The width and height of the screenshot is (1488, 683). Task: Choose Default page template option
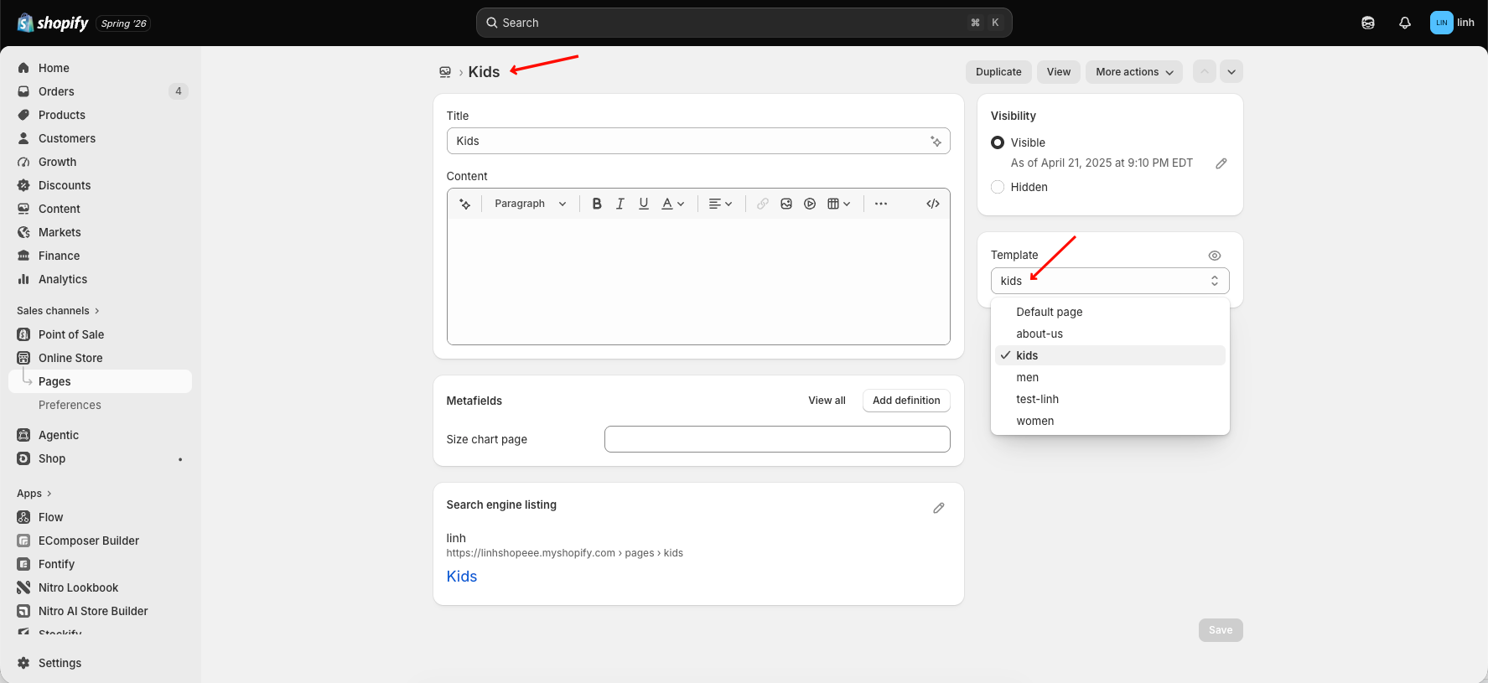pos(1110,312)
